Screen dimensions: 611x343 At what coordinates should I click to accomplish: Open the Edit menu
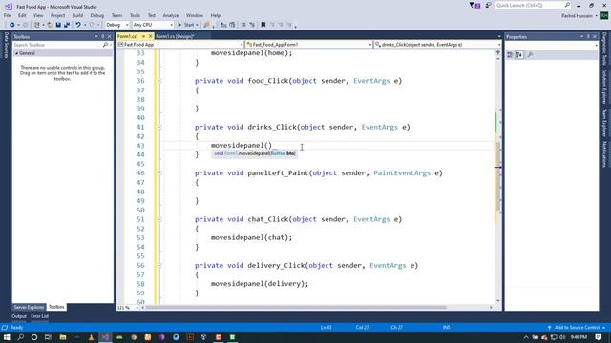[x=22, y=15]
